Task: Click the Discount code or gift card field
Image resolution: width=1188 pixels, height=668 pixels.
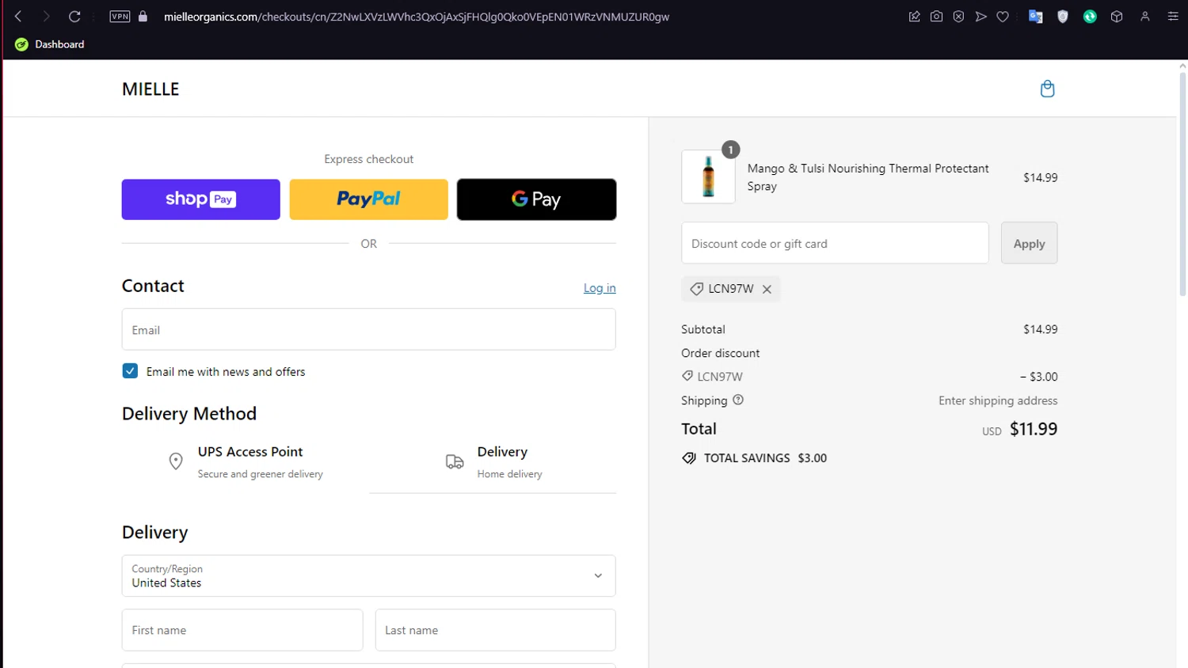Action: [835, 243]
